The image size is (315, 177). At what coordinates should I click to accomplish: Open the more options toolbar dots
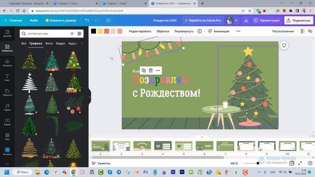point(238,31)
